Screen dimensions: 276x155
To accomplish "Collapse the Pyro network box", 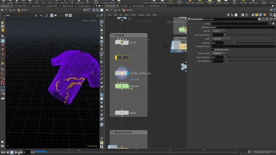I will [x=176, y=39].
